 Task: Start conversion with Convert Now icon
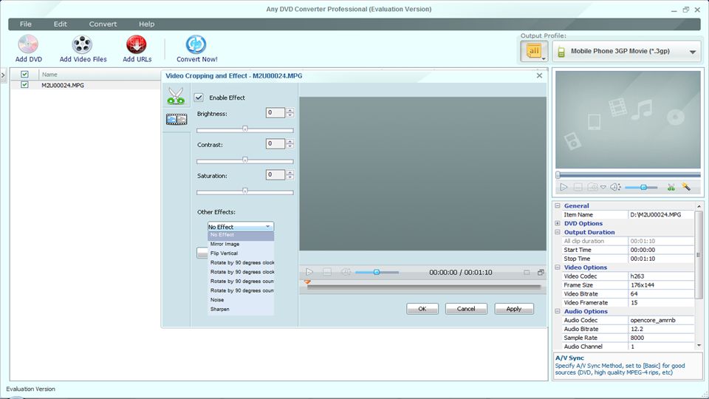click(x=196, y=44)
